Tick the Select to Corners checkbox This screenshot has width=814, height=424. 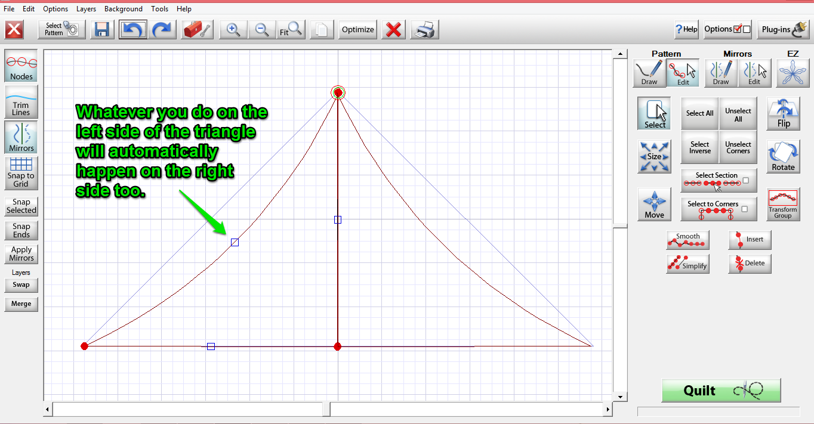pos(745,208)
